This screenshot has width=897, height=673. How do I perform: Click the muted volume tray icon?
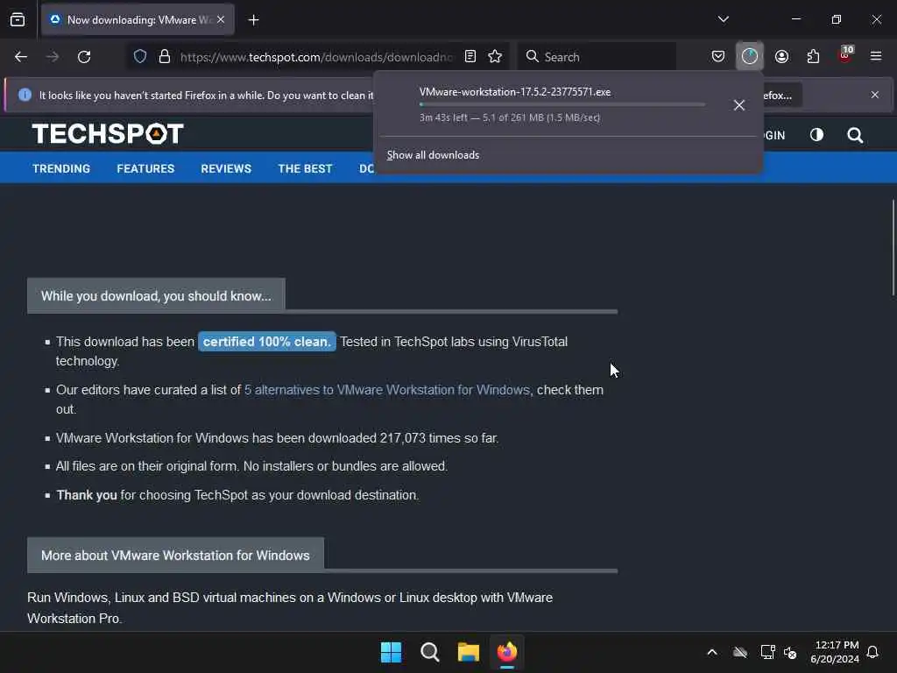click(x=790, y=652)
